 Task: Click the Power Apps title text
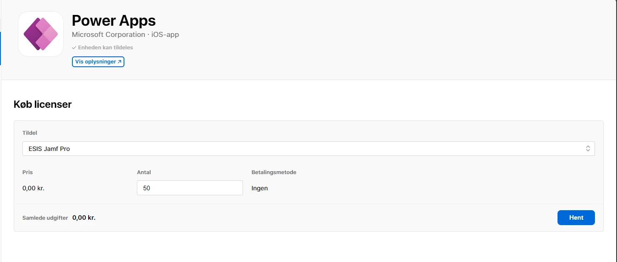click(x=114, y=20)
